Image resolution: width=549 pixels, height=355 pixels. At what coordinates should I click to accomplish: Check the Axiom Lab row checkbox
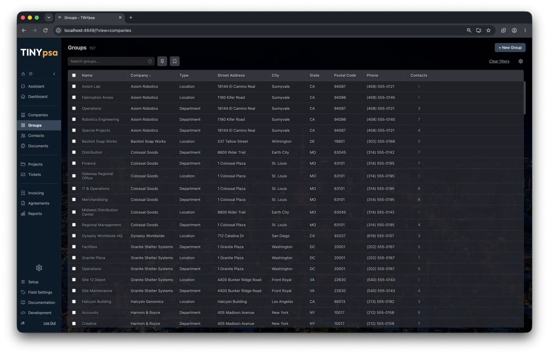74,86
